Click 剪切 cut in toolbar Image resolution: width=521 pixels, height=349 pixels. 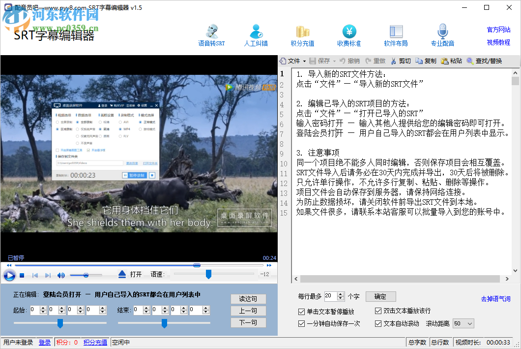[x=401, y=61]
